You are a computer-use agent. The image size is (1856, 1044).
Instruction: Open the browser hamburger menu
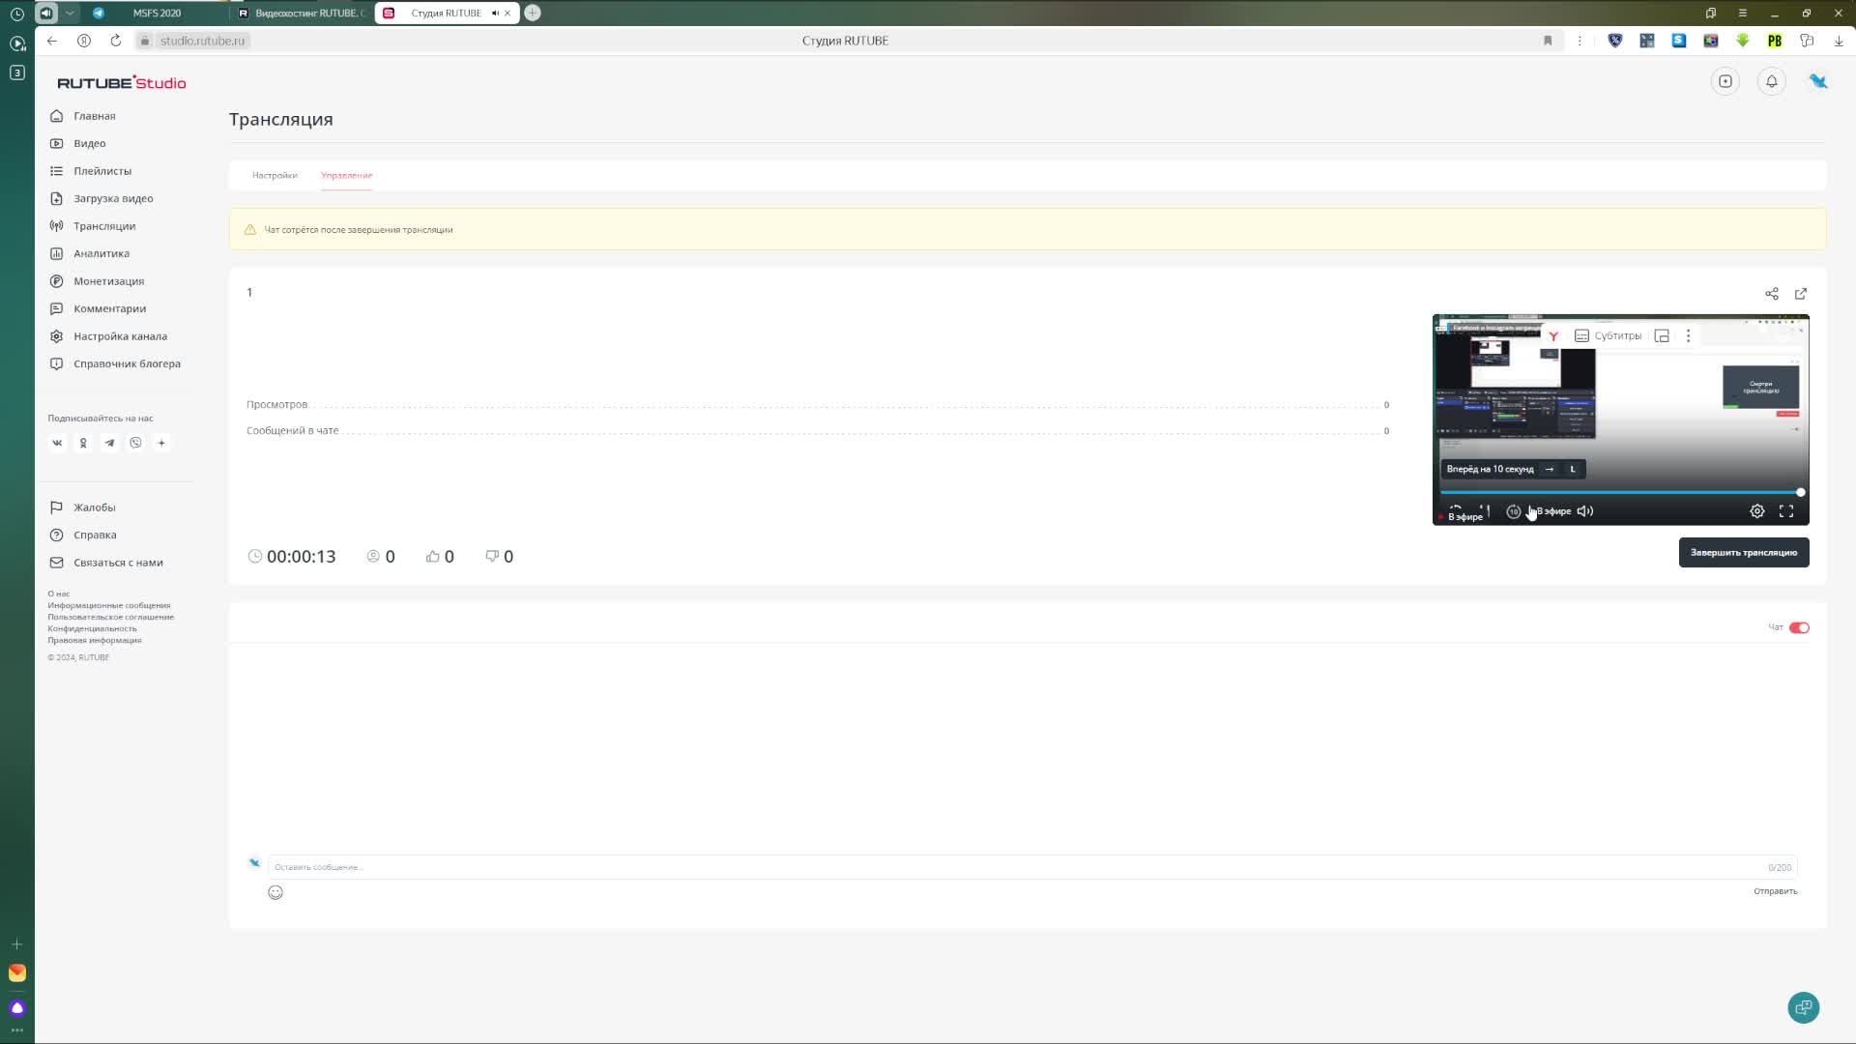pyautogui.click(x=1742, y=14)
